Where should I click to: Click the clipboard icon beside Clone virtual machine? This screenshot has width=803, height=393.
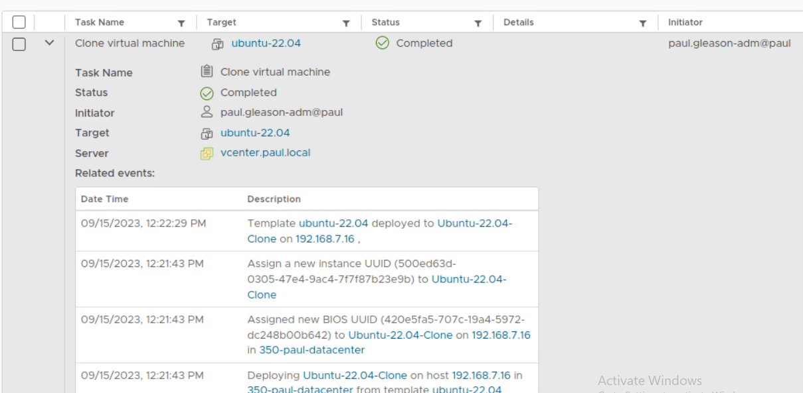pyautogui.click(x=207, y=72)
